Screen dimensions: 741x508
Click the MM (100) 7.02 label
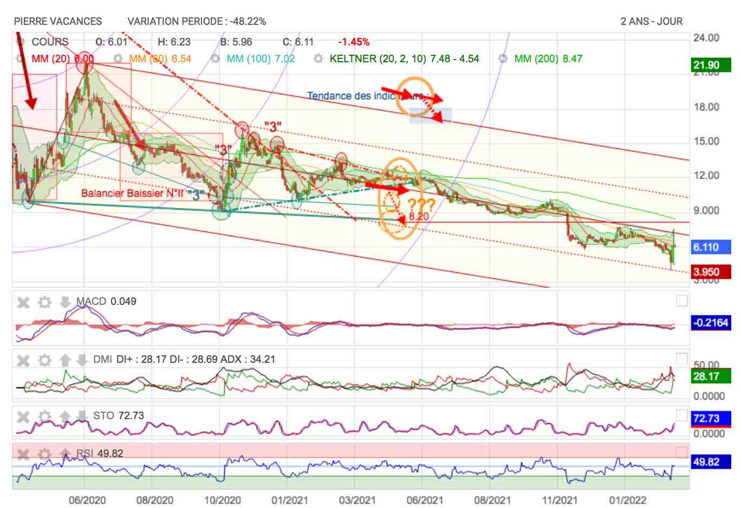261,58
